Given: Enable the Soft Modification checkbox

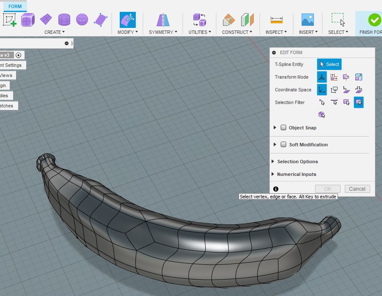Looking at the screenshot, I should 283,144.
